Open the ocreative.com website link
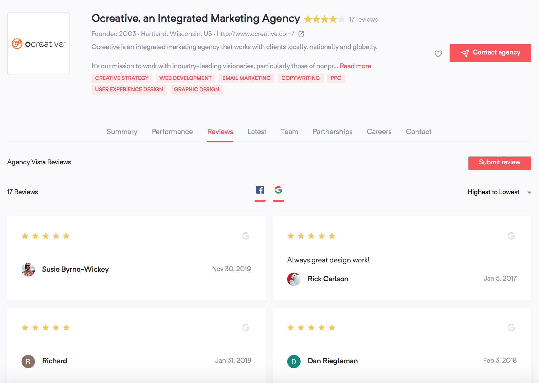Image resolution: width=539 pixels, height=383 pixels. (255, 34)
